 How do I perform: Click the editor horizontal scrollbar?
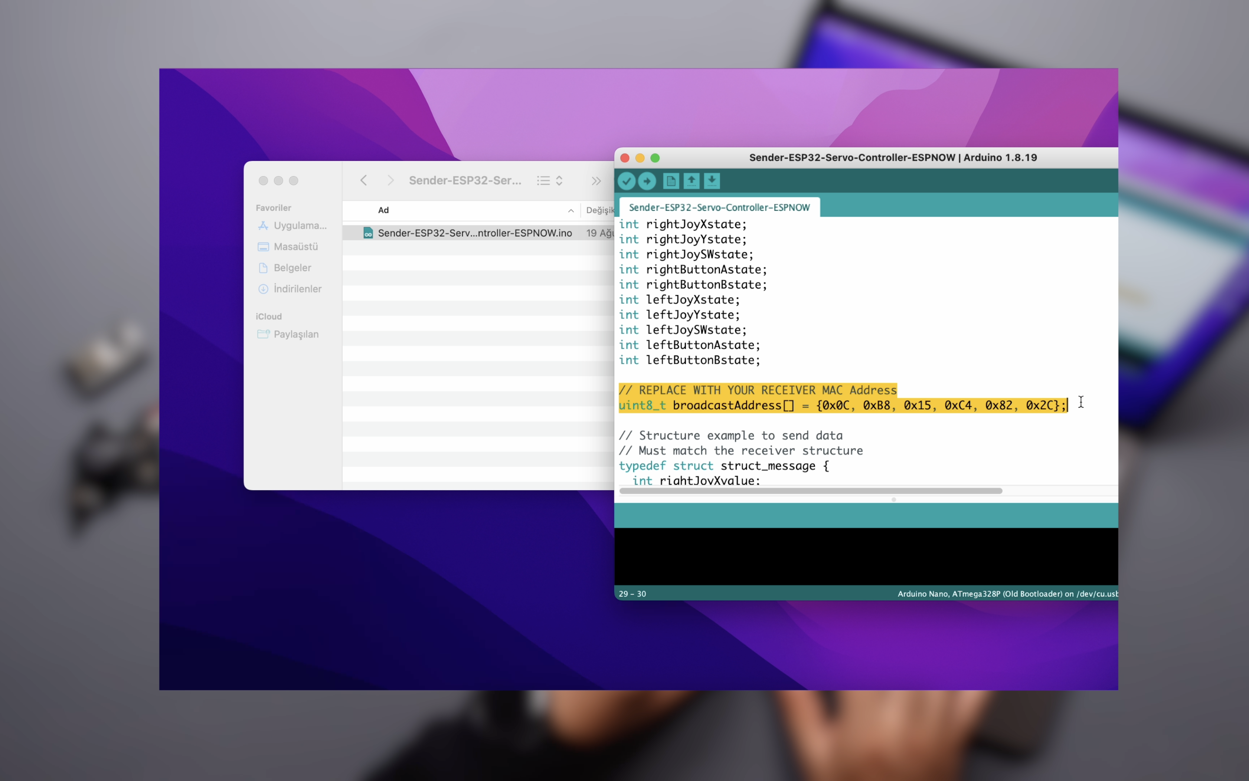tap(810, 491)
